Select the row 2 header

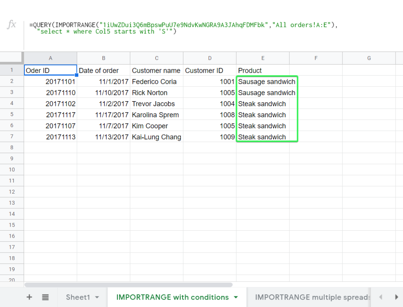[x=11, y=81]
